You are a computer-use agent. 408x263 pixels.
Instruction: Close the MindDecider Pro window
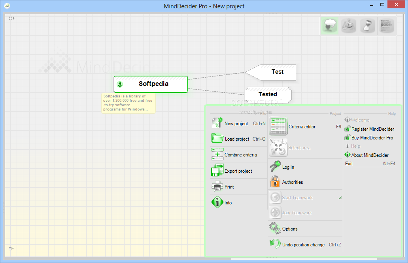pos(396,4)
